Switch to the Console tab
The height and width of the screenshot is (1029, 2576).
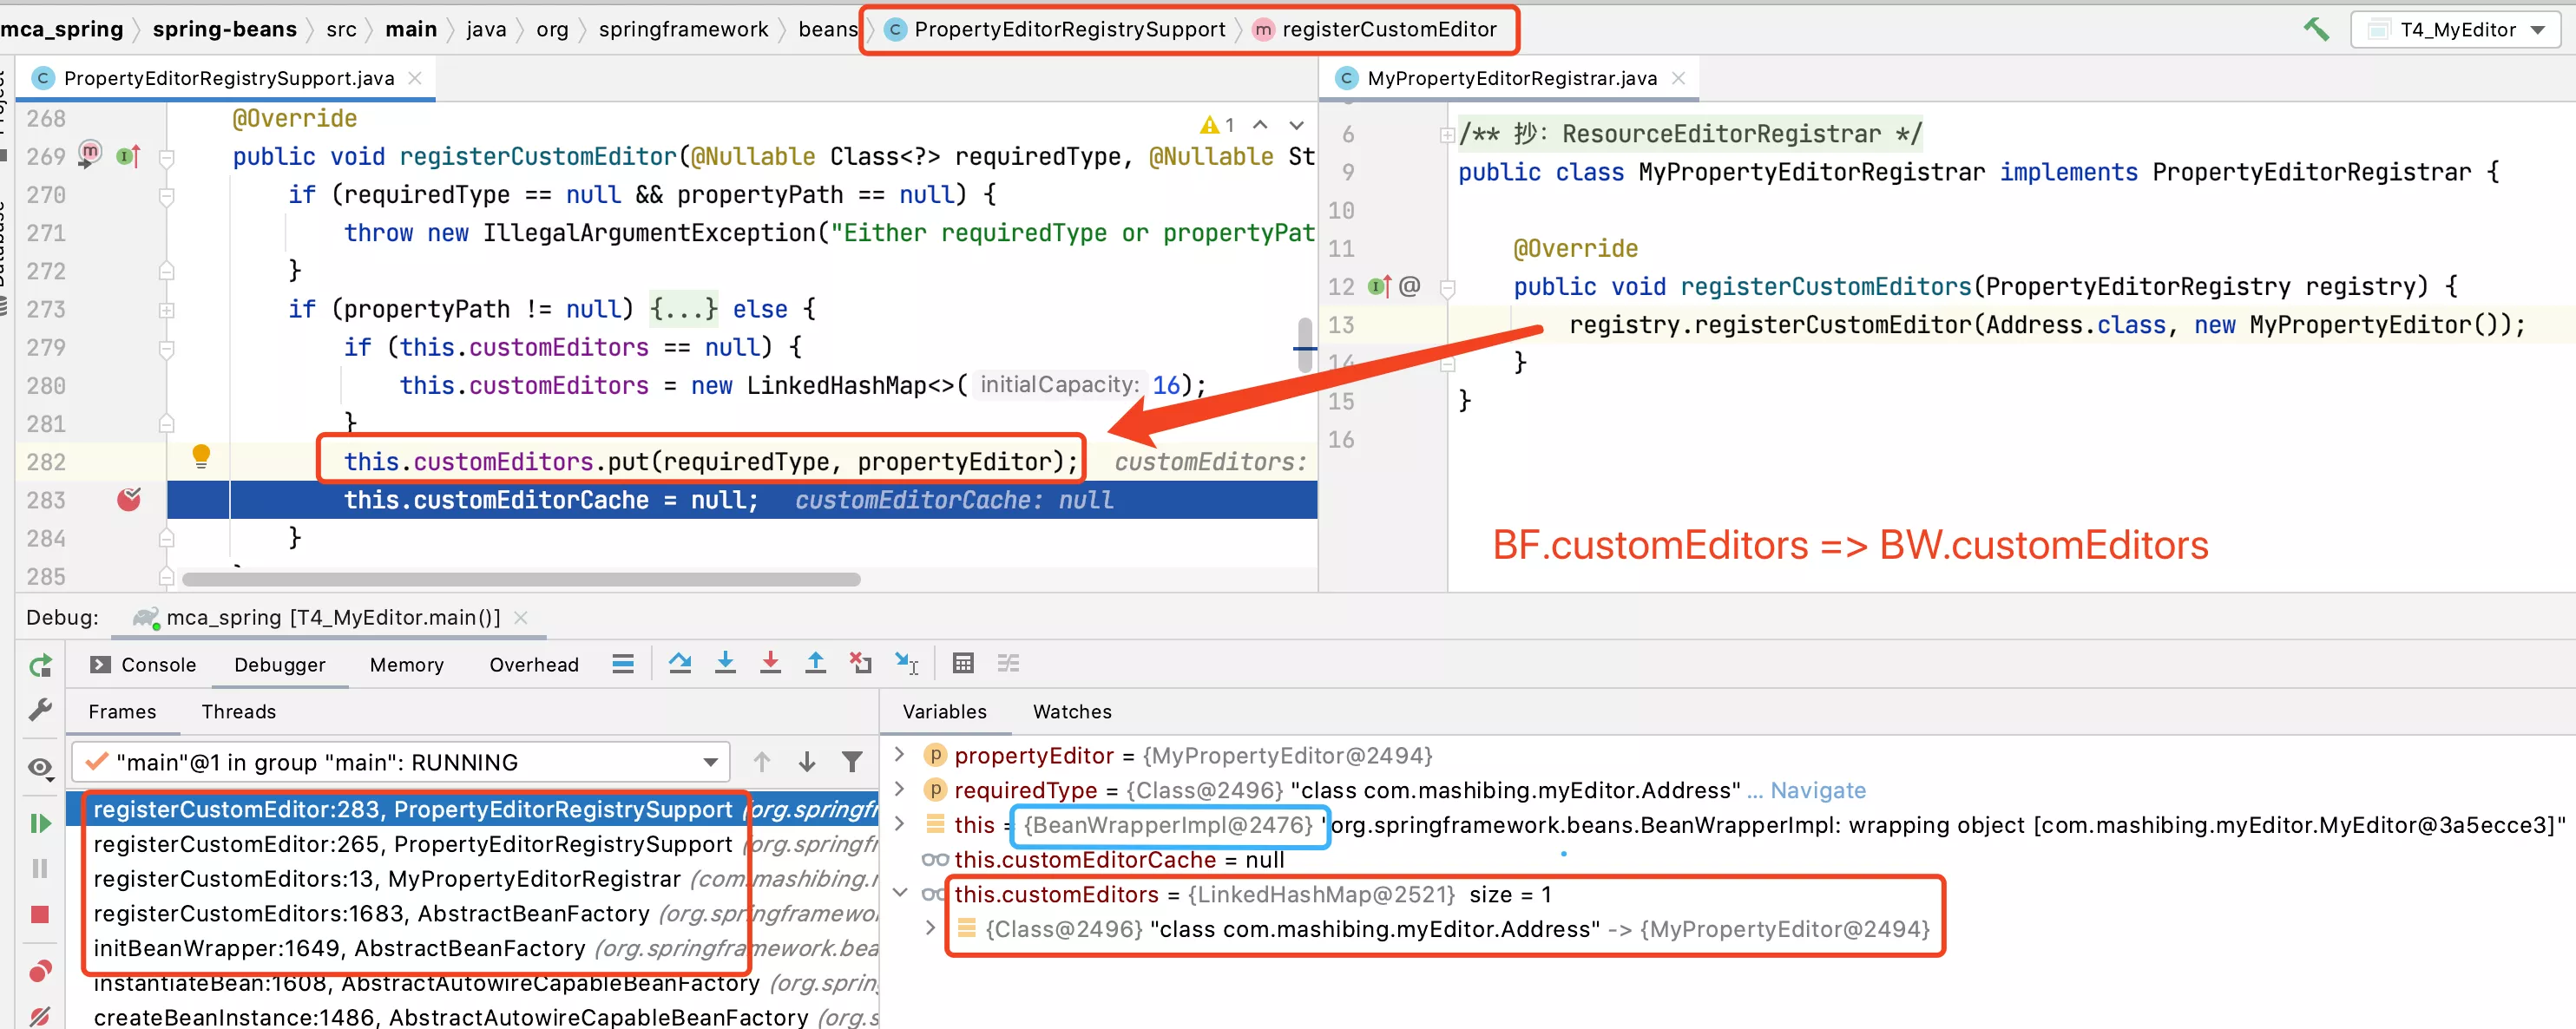point(144,664)
